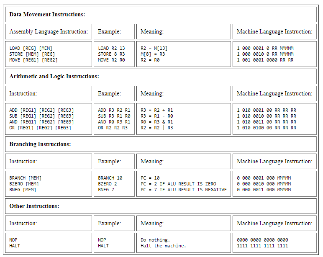Select "OR [REG1] [REG2] [REG3]" syntax line
Screen dimensions: 323x257
click(x=40, y=128)
